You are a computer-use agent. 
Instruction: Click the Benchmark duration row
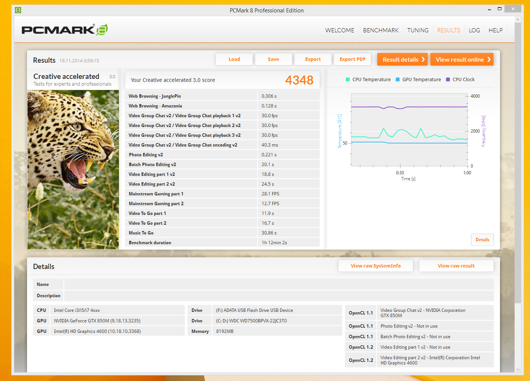222,243
